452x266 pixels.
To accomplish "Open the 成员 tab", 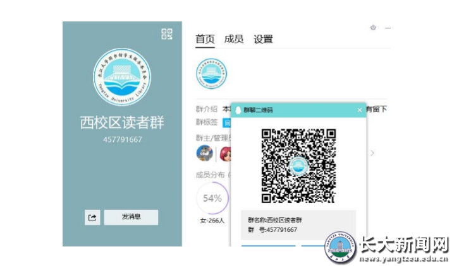I will [x=234, y=39].
